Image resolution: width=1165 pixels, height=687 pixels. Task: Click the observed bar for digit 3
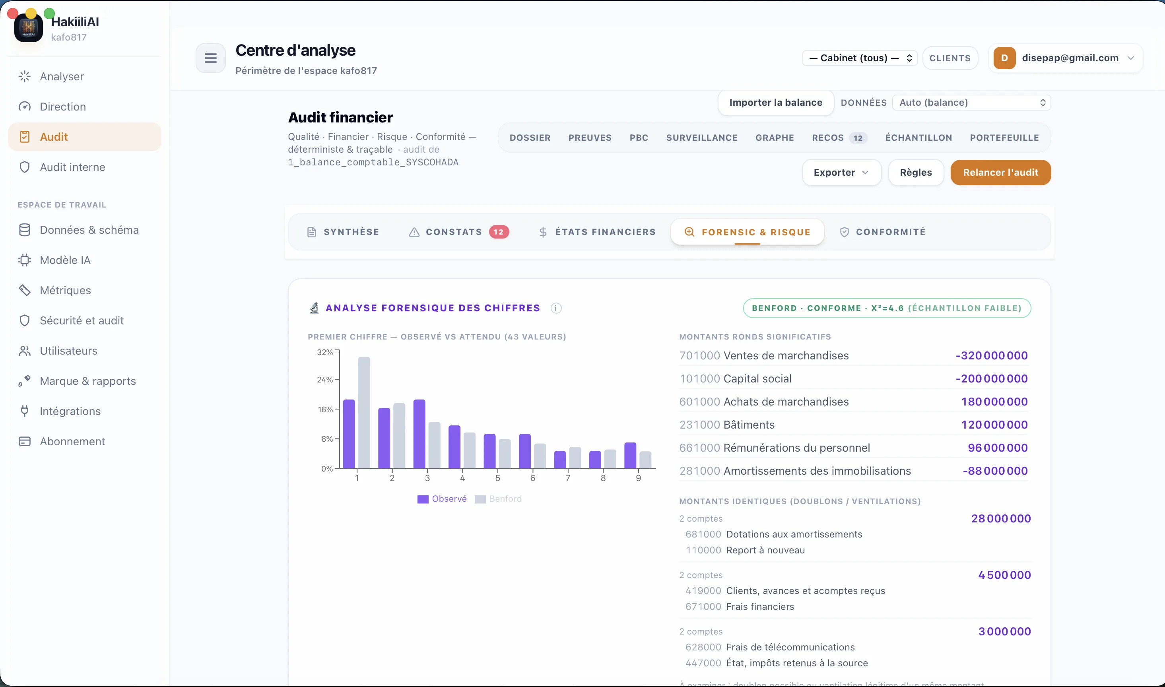coord(419,434)
